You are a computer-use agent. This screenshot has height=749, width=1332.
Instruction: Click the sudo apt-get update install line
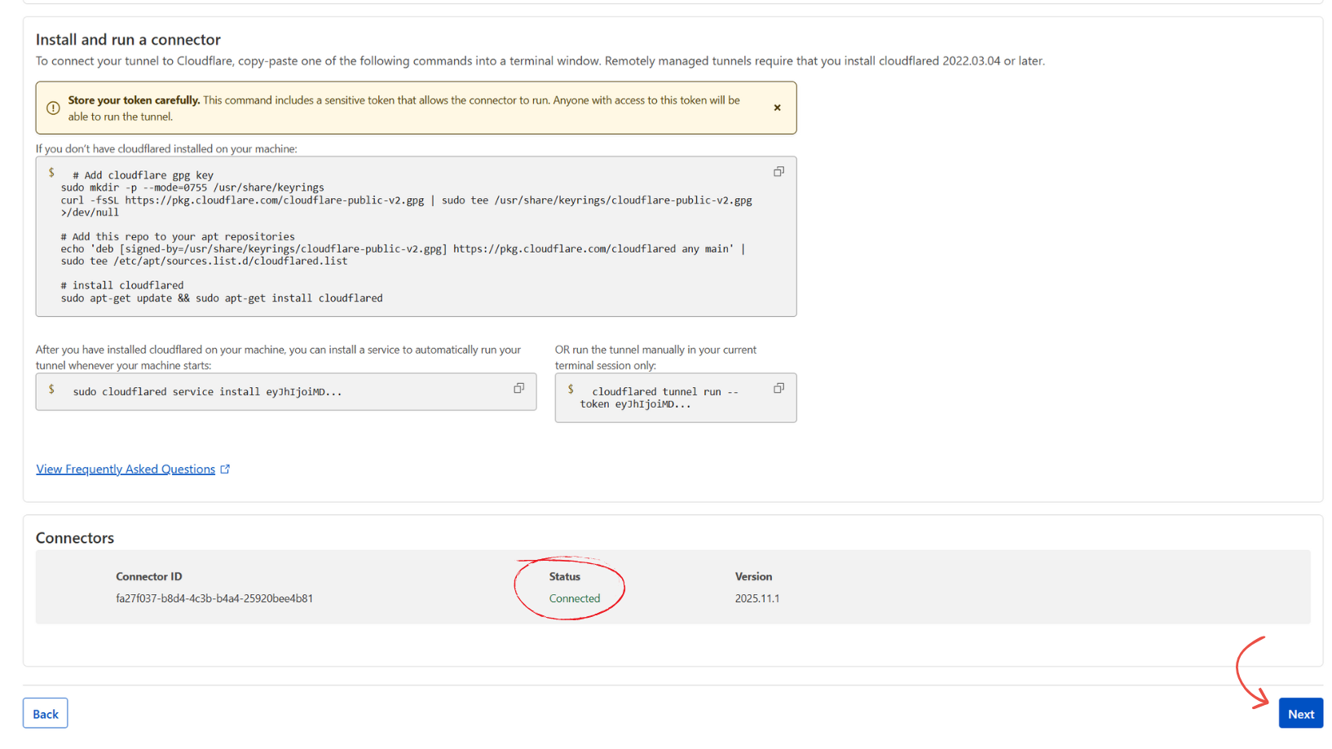(x=222, y=298)
